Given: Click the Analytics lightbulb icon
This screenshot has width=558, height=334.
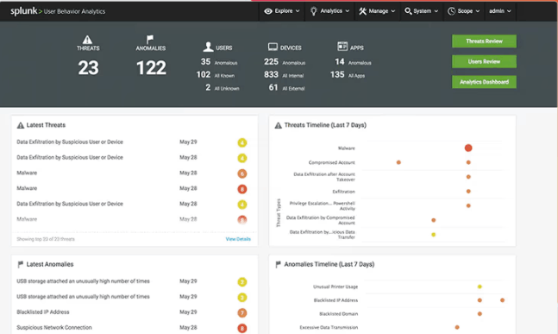Looking at the screenshot, I should click(314, 11).
